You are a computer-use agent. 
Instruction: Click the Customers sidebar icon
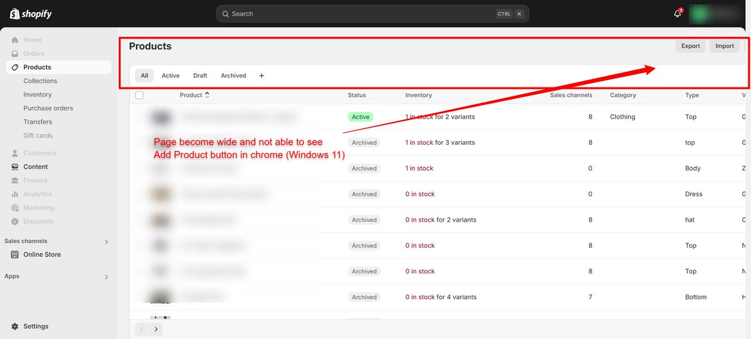pos(15,153)
